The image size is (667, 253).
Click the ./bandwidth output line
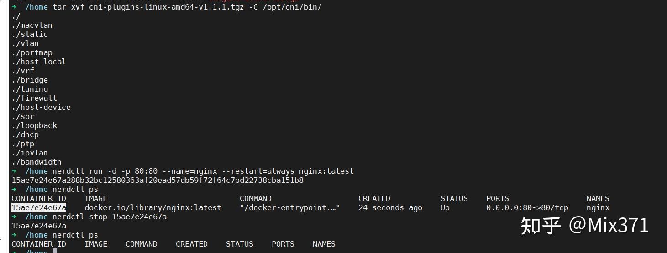[37, 162]
